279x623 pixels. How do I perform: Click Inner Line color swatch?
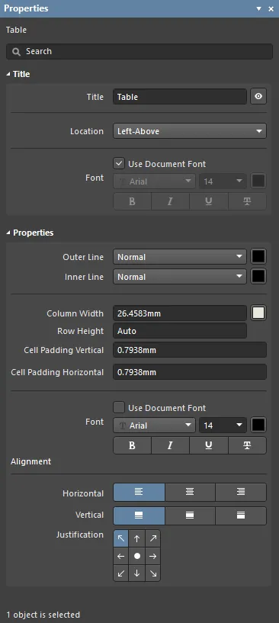[x=258, y=277]
